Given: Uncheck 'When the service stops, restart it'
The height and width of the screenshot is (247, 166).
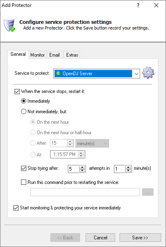Looking at the screenshot, I should (17, 91).
